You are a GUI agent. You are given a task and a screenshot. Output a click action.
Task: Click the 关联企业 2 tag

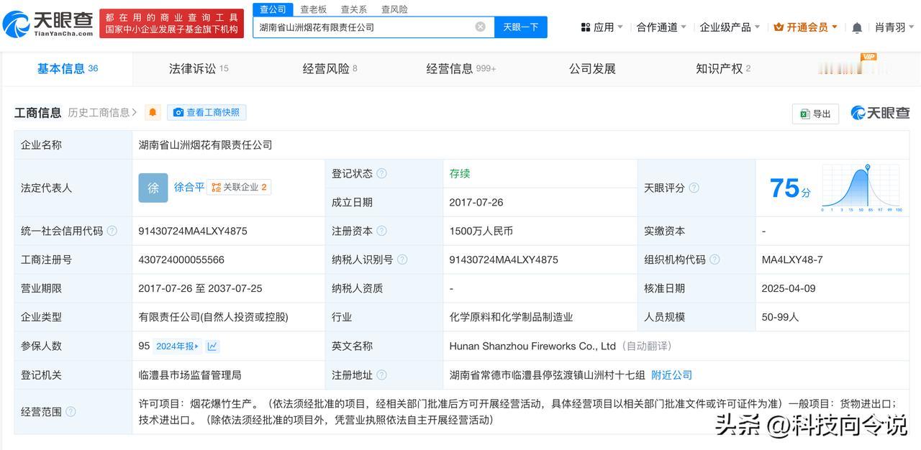point(239,187)
